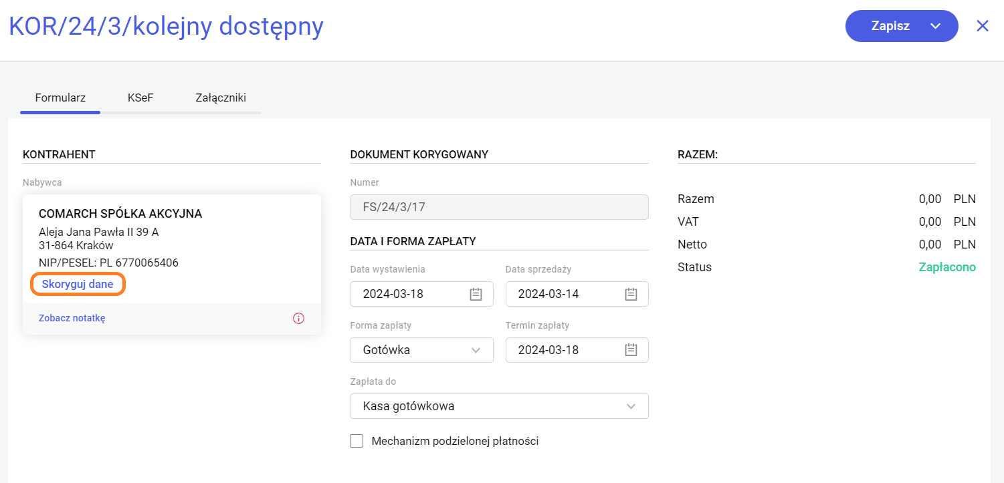Screen dimensions: 1004x483
Task: Open calendar picker for Termin zapłaty
Action: tap(631, 350)
